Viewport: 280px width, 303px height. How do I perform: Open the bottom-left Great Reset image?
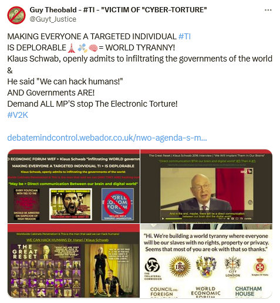[73, 261]
